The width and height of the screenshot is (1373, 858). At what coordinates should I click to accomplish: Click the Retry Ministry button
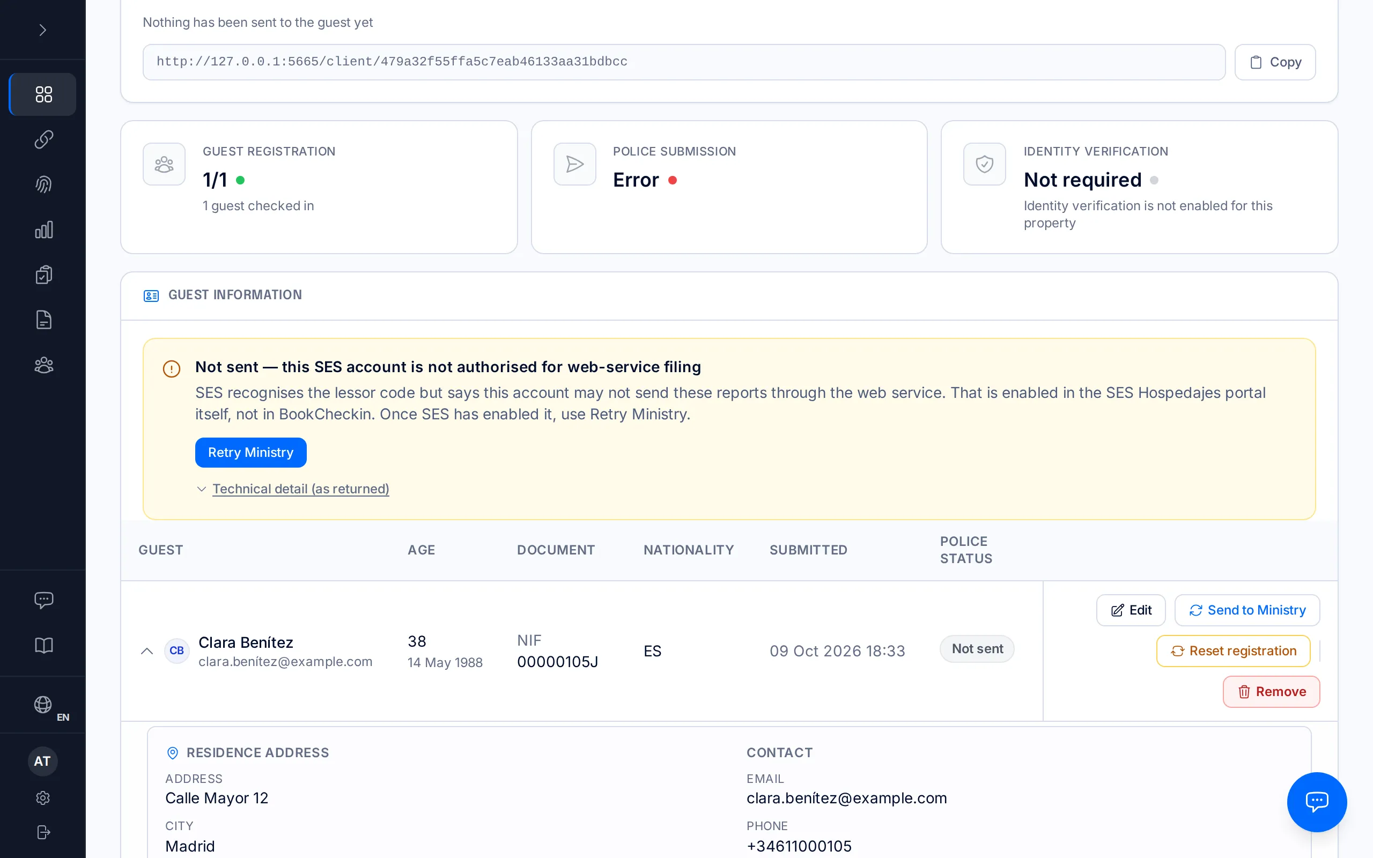(x=251, y=452)
